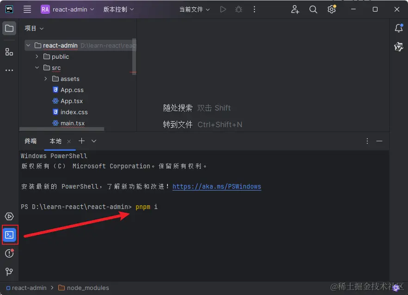Click the WebStorm logo icon

[x=9, y=9]
